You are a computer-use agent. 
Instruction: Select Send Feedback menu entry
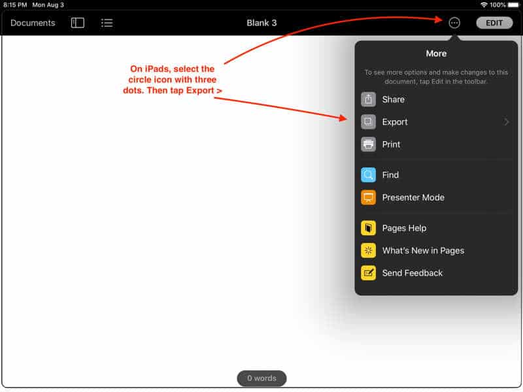click(x=436, y=273)
